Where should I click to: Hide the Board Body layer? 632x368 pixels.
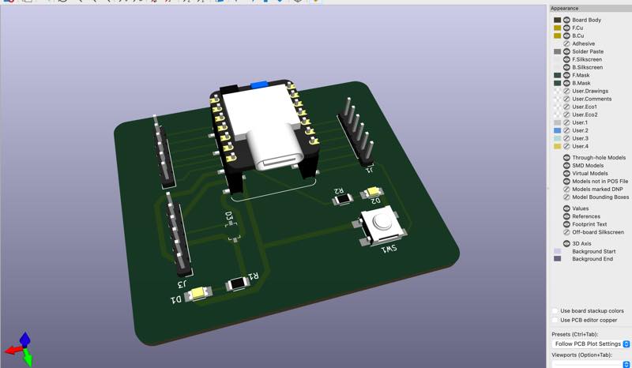coord(566,20)
